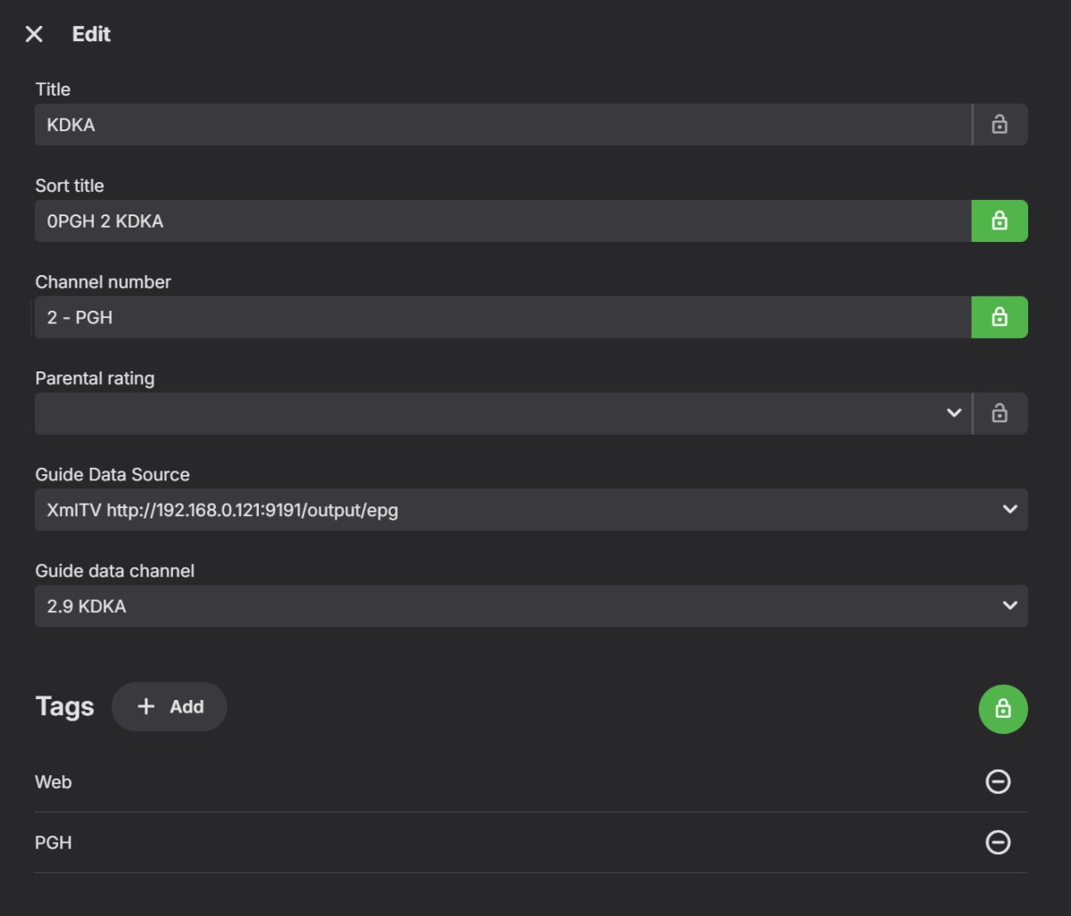
Task: Click the Tags section heading
Action: [64, 707]
